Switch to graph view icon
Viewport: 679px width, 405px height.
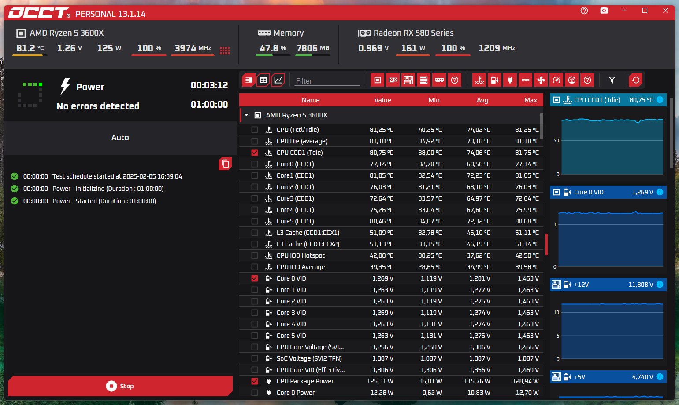(x=278, y=80)
